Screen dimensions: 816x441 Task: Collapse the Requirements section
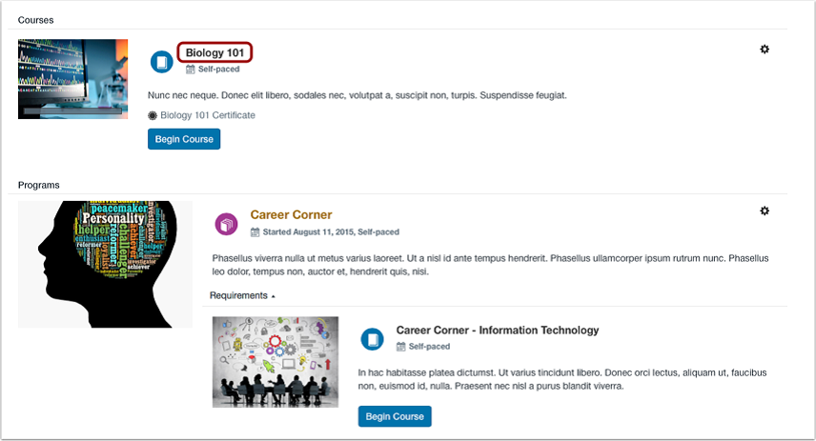coord(242,295)
